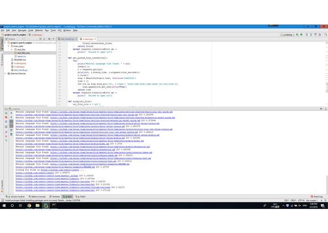Open help with the question mark icon
328x233 pixels.
click(x=6, y=141)
